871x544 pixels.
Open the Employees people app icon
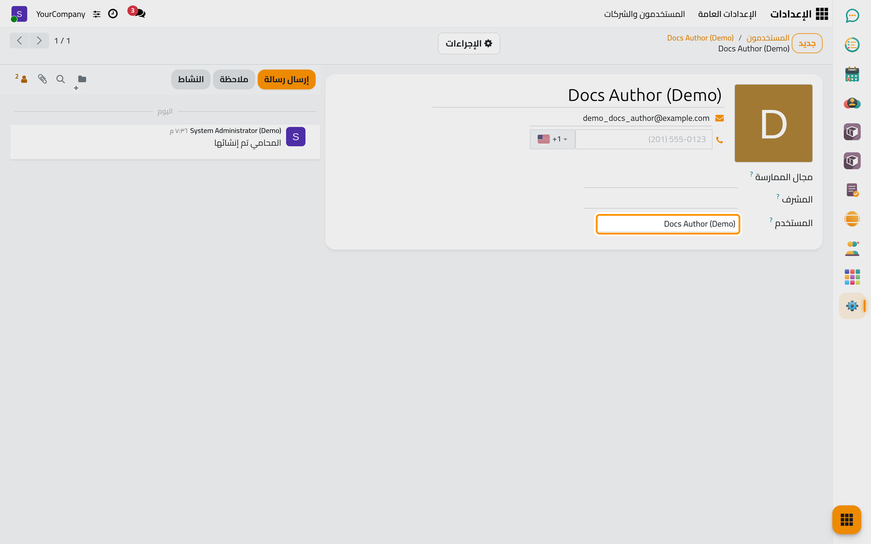(852, 248)
